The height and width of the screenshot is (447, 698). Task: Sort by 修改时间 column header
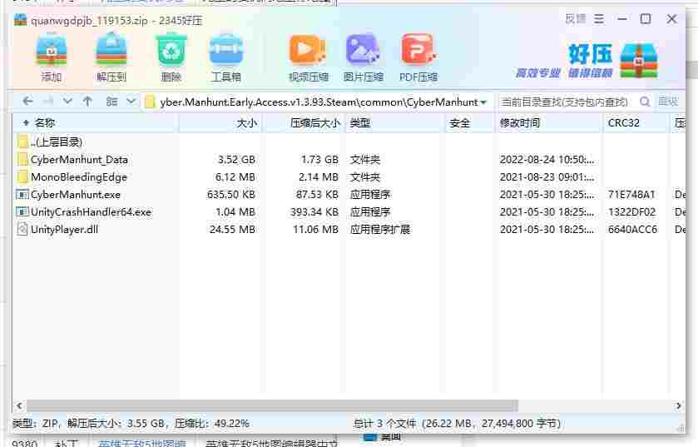[548, 122]
